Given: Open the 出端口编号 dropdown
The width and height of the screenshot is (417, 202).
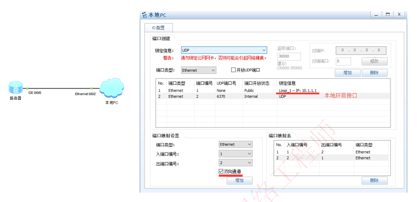Looking at the screenshot, I should [x=235, y=163].
